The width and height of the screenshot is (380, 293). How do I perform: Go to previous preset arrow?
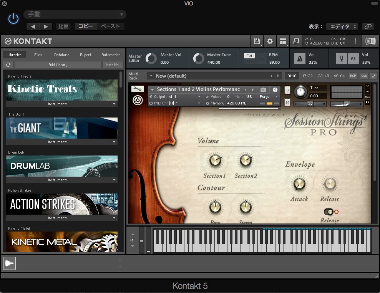(33, 26)
